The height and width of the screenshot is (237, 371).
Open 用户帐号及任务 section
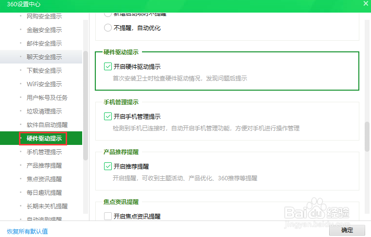coord(47,97)
